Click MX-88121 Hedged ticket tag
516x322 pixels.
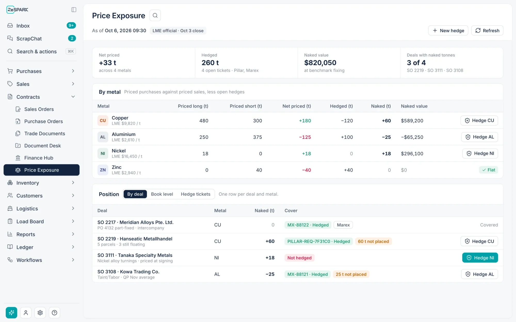click(x=308, y=274)
